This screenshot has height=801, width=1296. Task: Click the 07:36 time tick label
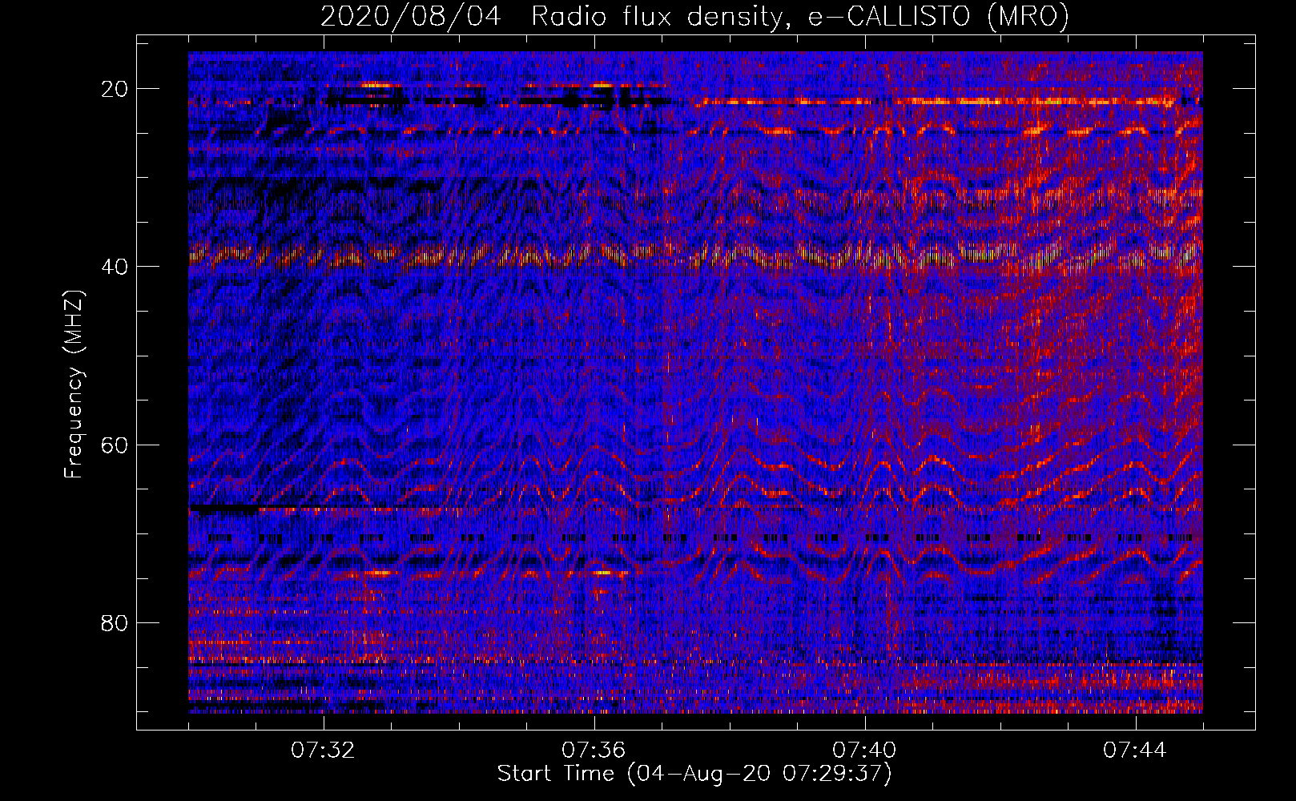point(594,751)
